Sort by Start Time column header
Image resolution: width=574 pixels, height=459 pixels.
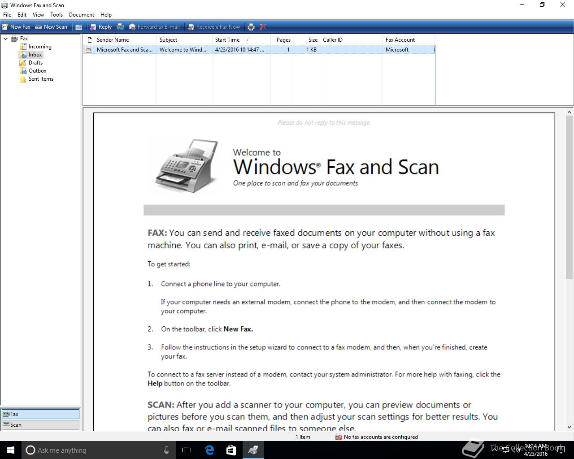click(241, 40)
